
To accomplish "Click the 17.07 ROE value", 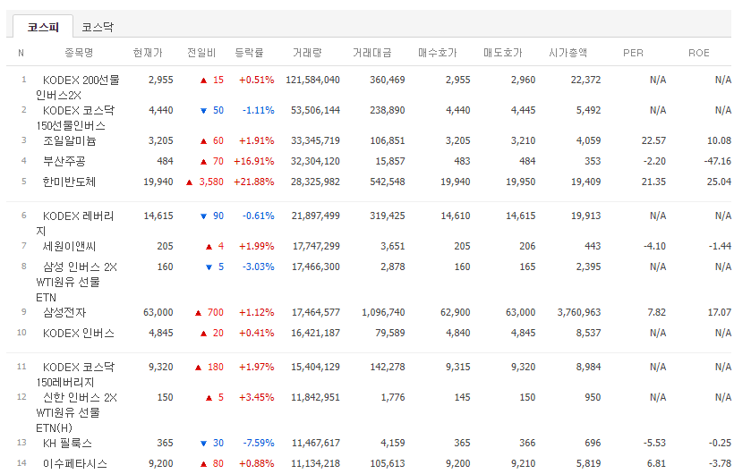I will [x=720, y=312].
